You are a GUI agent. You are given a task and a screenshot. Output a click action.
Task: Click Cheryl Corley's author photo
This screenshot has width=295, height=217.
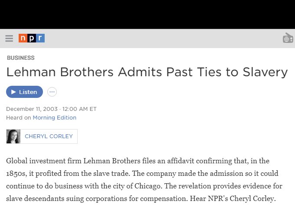tap(13, 136)
